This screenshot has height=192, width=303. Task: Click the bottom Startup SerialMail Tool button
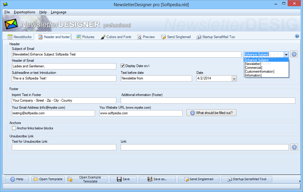(x=246, y=179)
